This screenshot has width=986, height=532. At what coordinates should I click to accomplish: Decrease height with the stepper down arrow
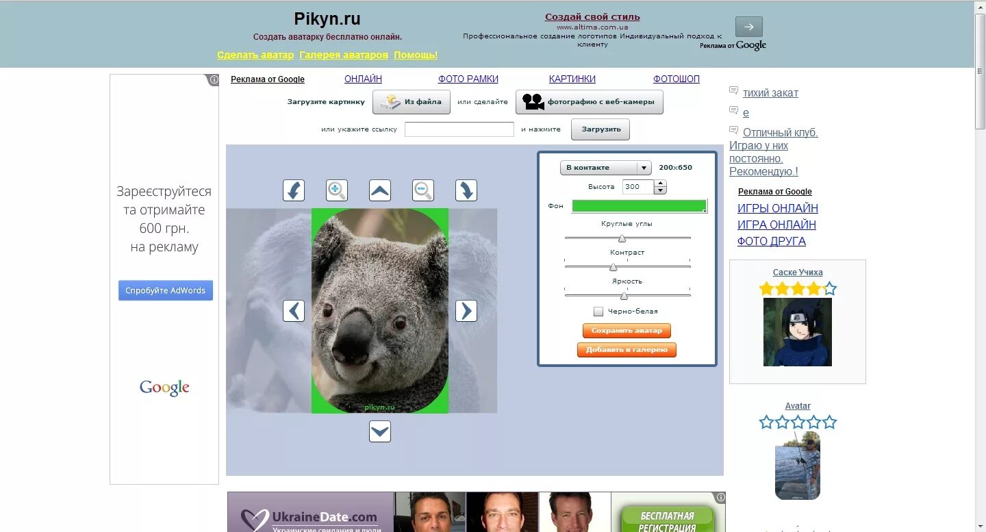tap(660, 190)
